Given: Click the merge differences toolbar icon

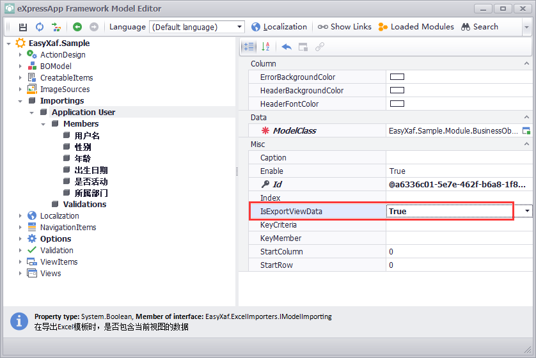Looking at the screenshot, I should click(57, 27).
